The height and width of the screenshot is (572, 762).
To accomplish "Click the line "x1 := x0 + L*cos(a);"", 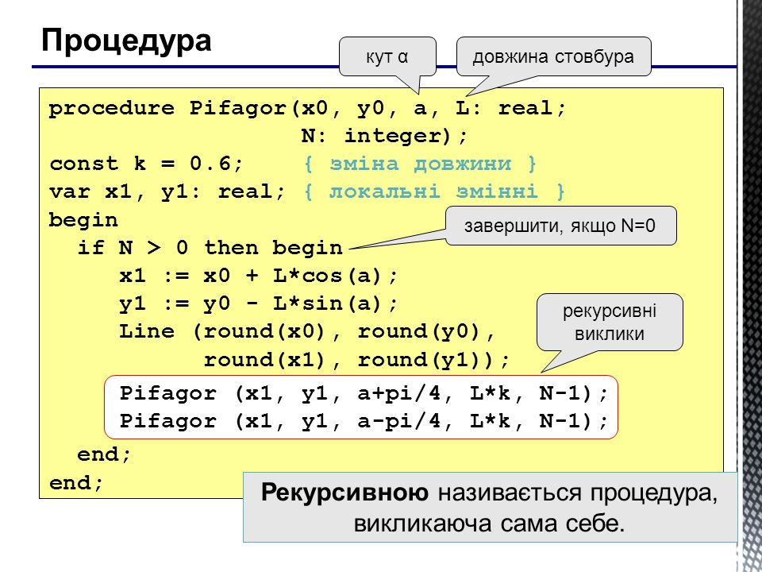I will pos(259,276).
